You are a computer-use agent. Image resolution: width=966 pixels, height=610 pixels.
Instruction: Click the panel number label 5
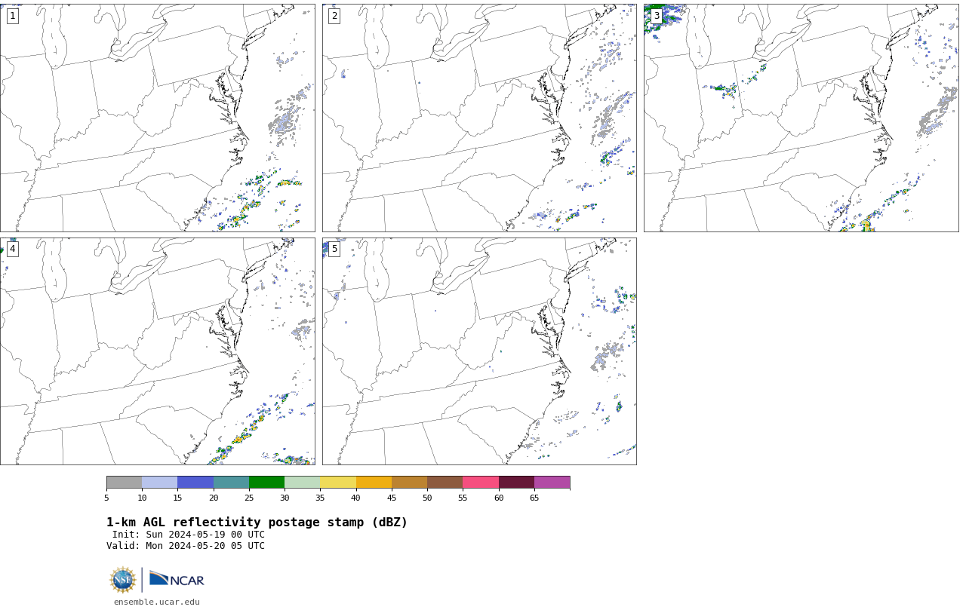click(334, 249)
